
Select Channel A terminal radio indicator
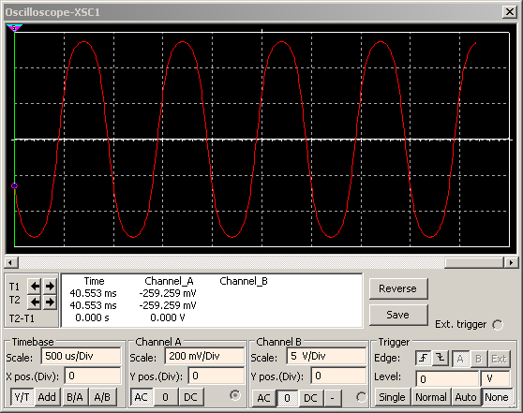coord(235,395)
